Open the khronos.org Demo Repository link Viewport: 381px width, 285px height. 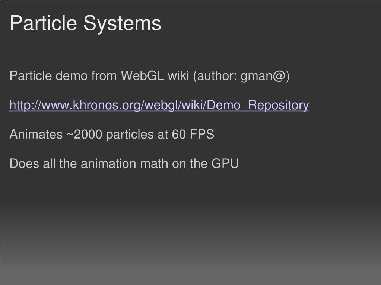pos(159,105)
